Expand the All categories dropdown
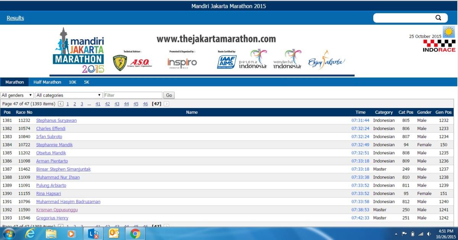 click(69, 95)
